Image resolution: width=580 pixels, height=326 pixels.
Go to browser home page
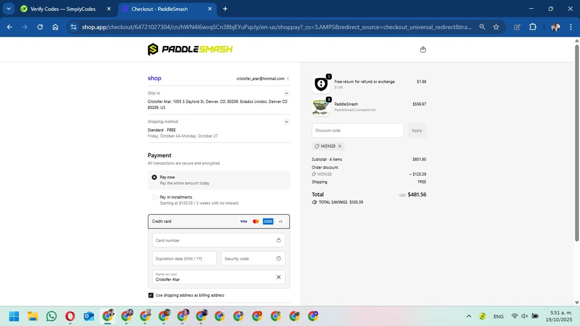click(55, 27)
